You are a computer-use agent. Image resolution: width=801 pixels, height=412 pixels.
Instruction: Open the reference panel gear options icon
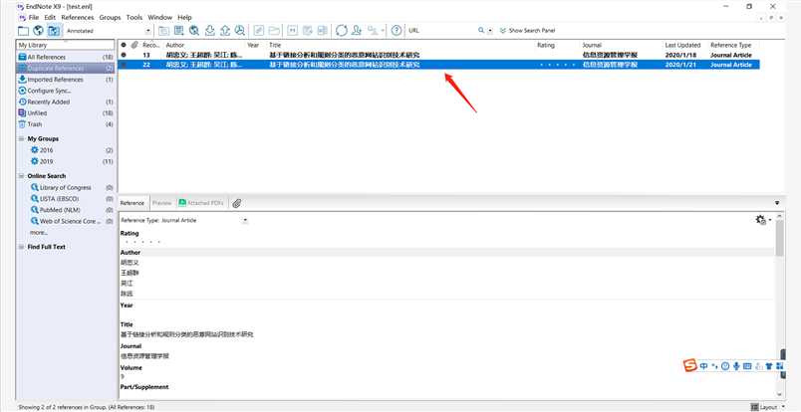tap(760, 220)
